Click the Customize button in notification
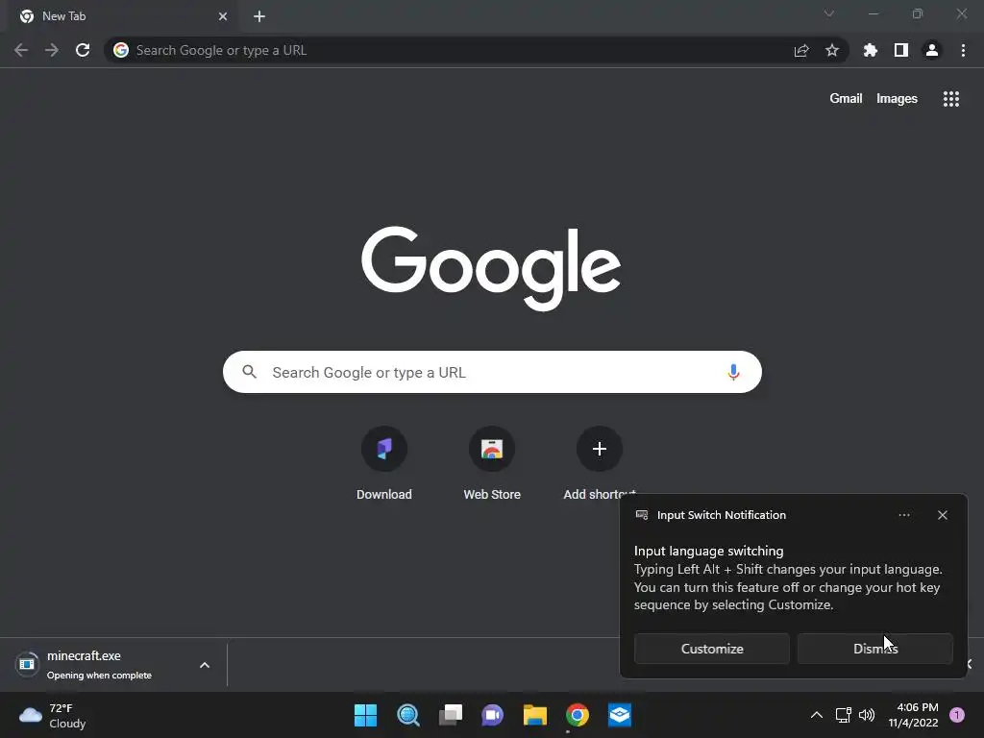This screenshot has height=738, width=984. pyautogui.click(x=712, y=649)
